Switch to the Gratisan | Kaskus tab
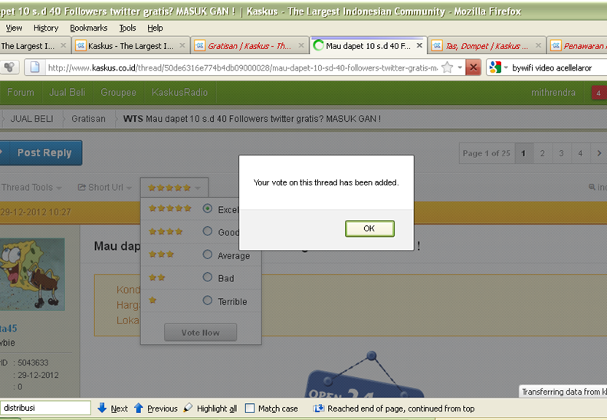This screenshot has width=607, height=420. tap(249, 46)
